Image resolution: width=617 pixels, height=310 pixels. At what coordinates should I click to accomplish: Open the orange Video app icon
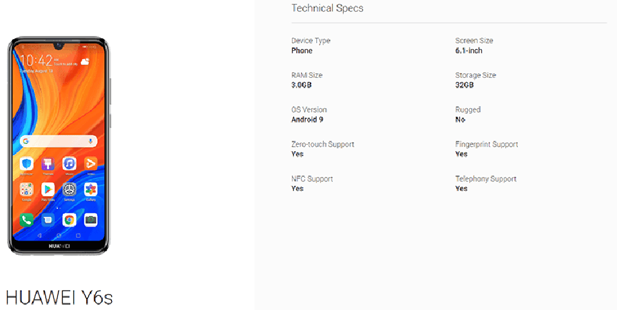click(x=91, y=163)
